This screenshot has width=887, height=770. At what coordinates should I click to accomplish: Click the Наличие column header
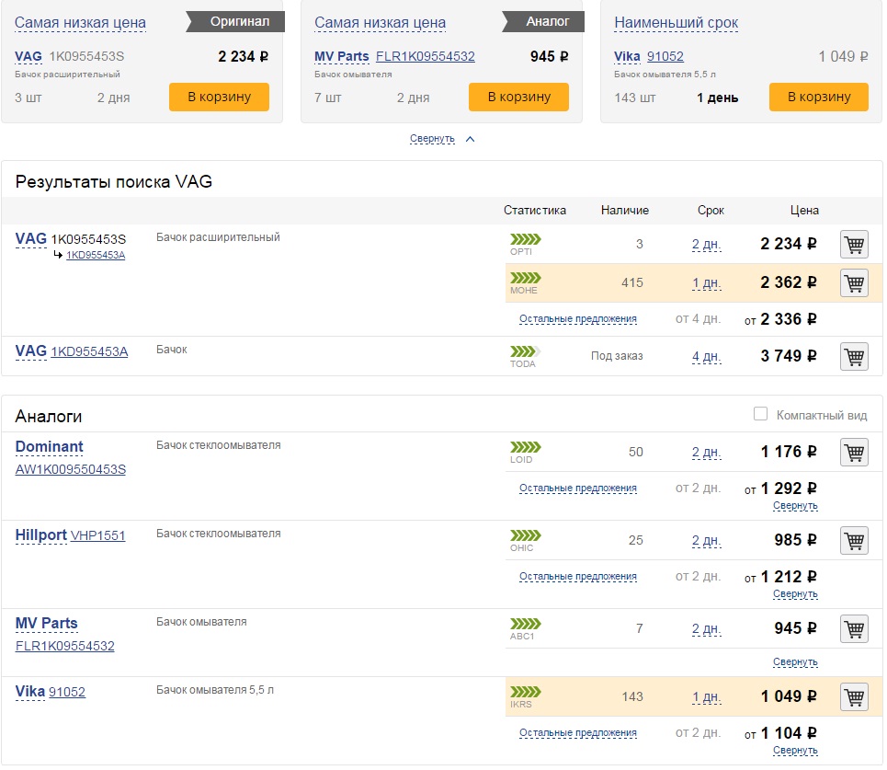point(624,211)
